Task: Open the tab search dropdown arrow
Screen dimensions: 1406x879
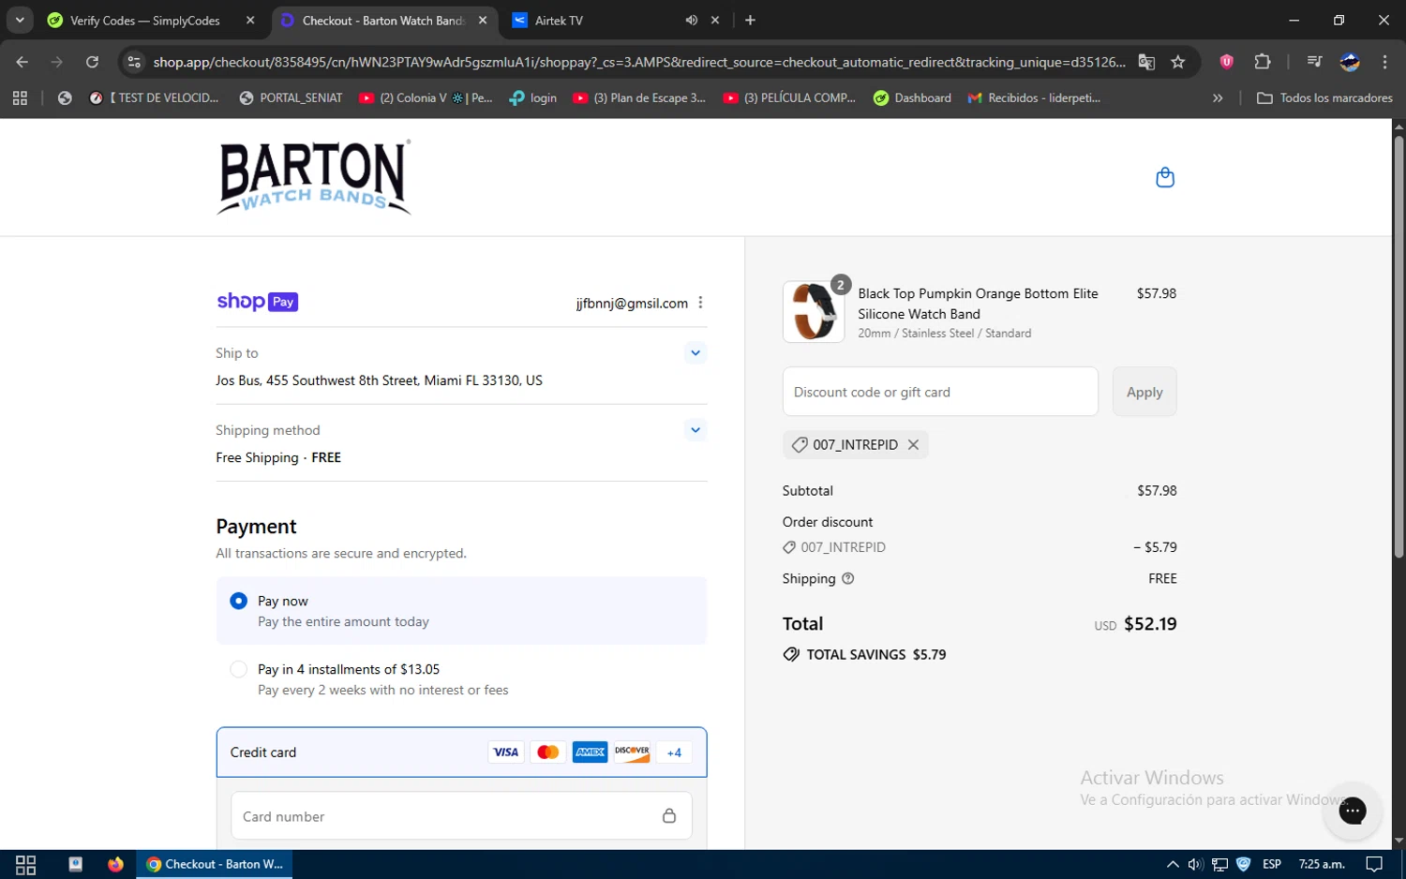Action: click(19, 21)
